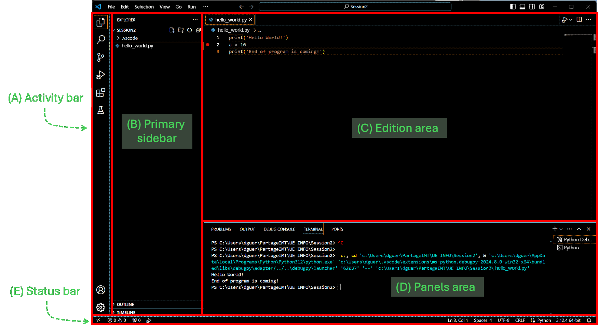Open the Source Control view
Image resolution: width=598 pixels, height=328 pixels.
tap(101, 57)
